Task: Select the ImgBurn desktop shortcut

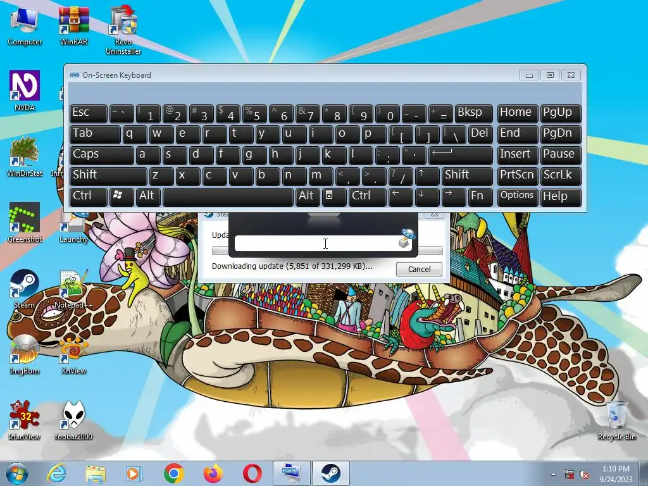Action: click(25, 354)
